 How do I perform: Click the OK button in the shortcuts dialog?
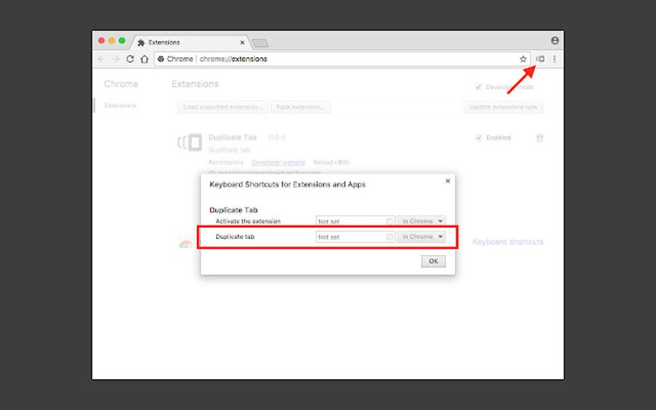click(433, 261)
